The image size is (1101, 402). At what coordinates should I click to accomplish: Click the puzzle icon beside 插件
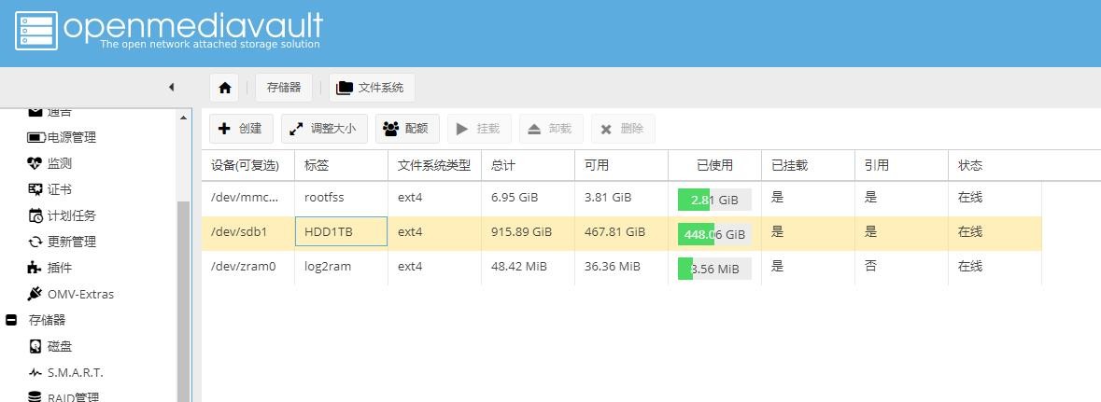35,268
